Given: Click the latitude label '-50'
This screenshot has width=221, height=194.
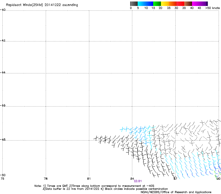Looking at the screenshot, I should (3, 175).
